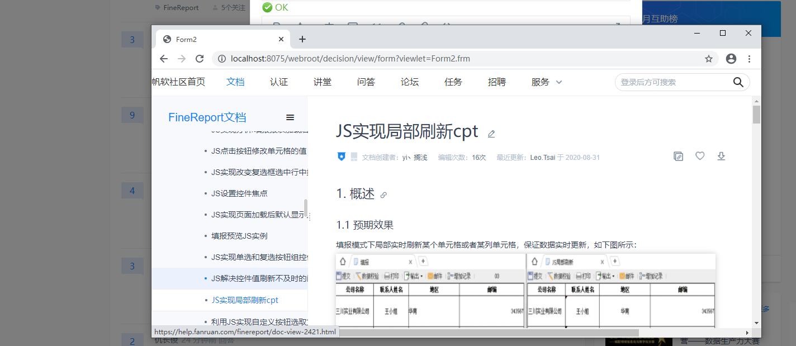Viewport: 796px width, 346px height.
Task: Copy the document link icon
Action: 679,157
